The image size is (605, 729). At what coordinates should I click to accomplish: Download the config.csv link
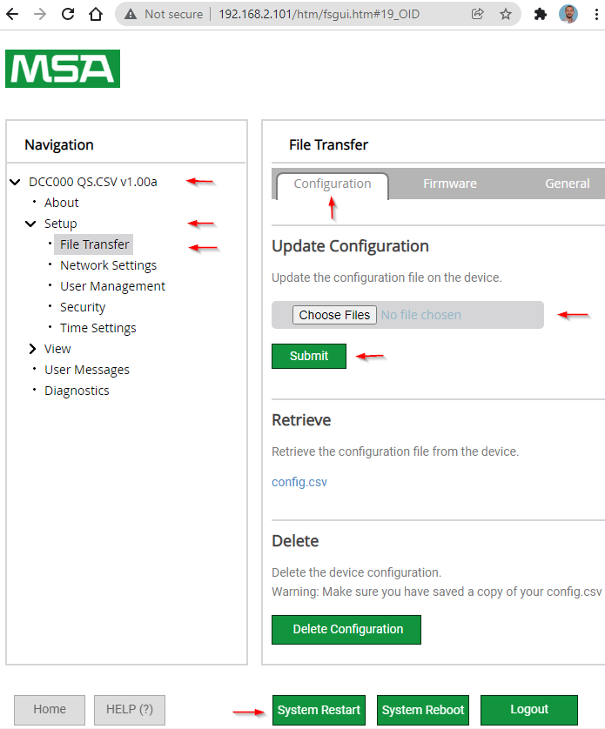(x=299, y=482)
